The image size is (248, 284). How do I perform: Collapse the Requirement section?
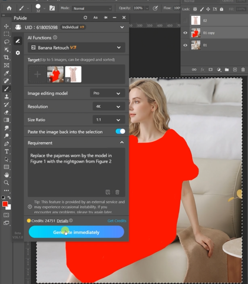pyautogui.click(x=122, y=143)
